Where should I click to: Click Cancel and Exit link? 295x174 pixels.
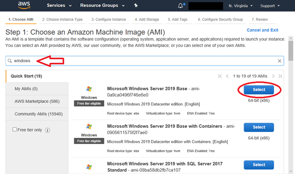coord(262,30)
